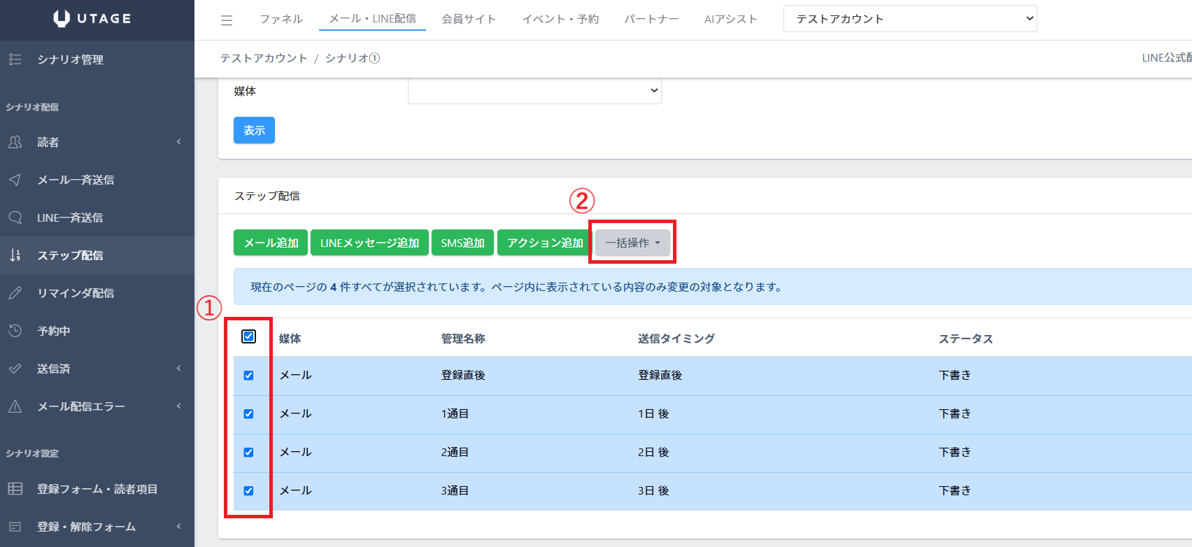This screenshot has height=547, width=1192.
Task: Click the ステータス column header
Action: tap(965, 339)
